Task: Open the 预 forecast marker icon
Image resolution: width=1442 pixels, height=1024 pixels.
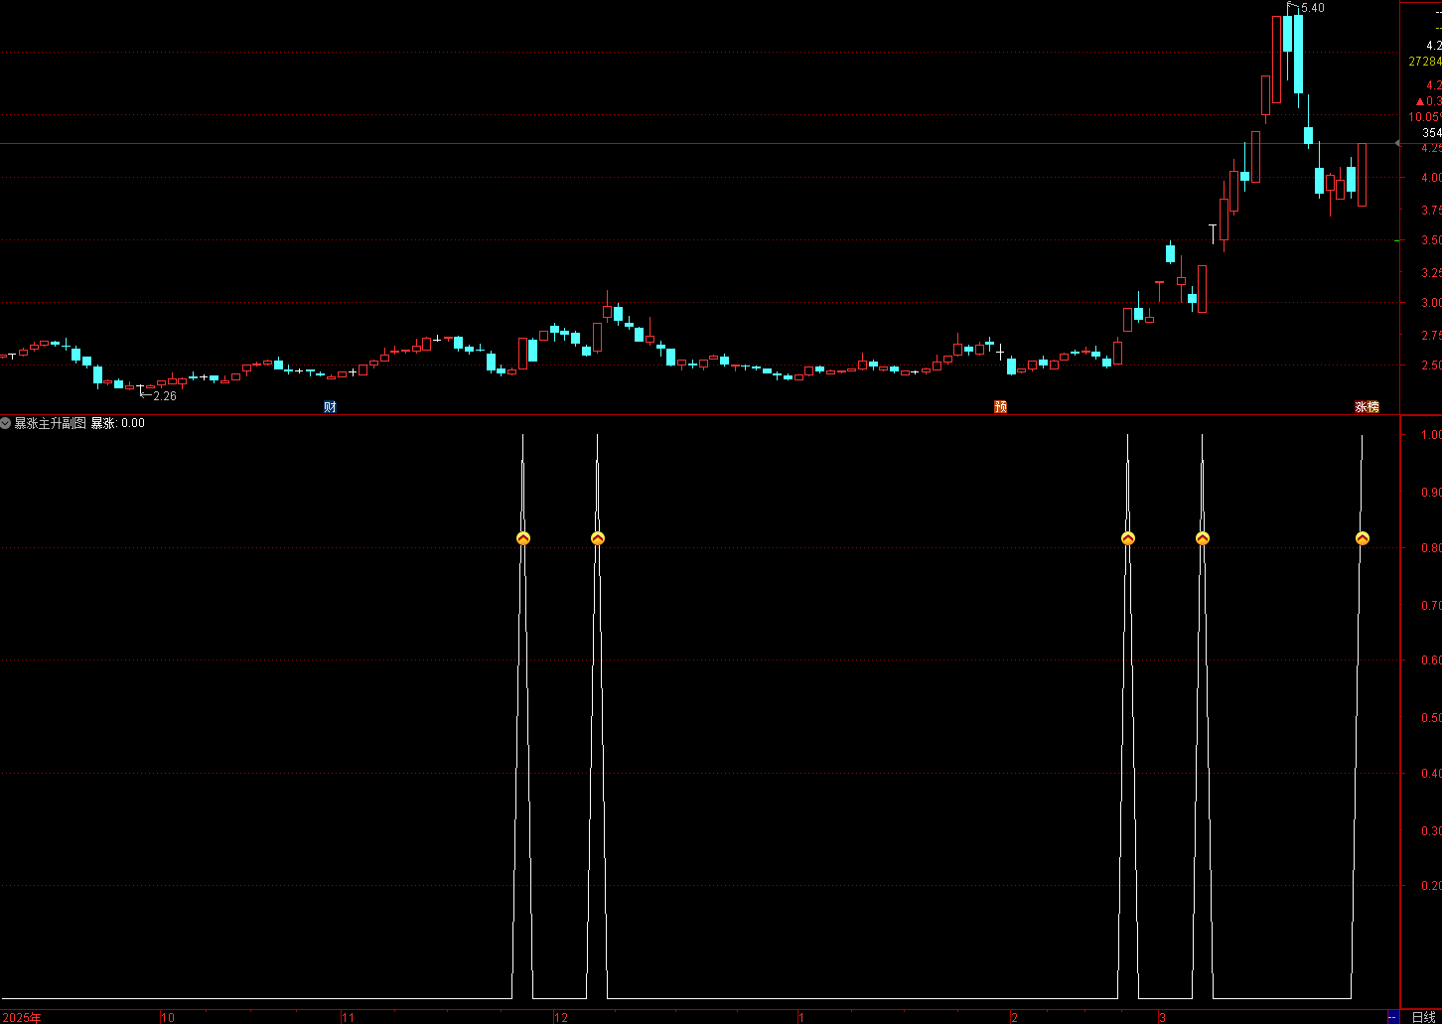Action: tap(1000, 407)
